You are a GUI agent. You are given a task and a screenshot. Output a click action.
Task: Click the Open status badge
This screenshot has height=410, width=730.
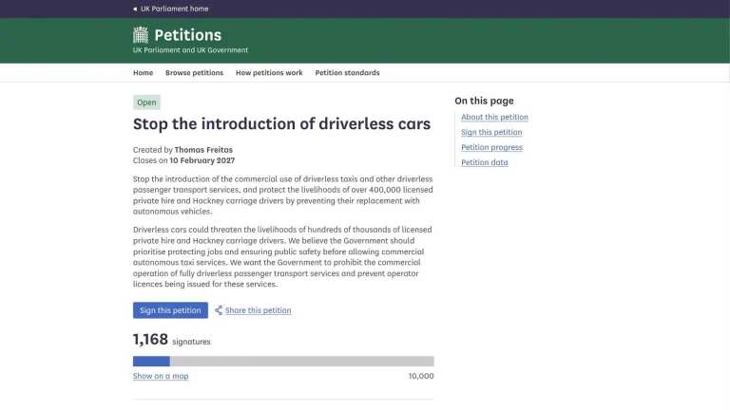tap(146, 102)
